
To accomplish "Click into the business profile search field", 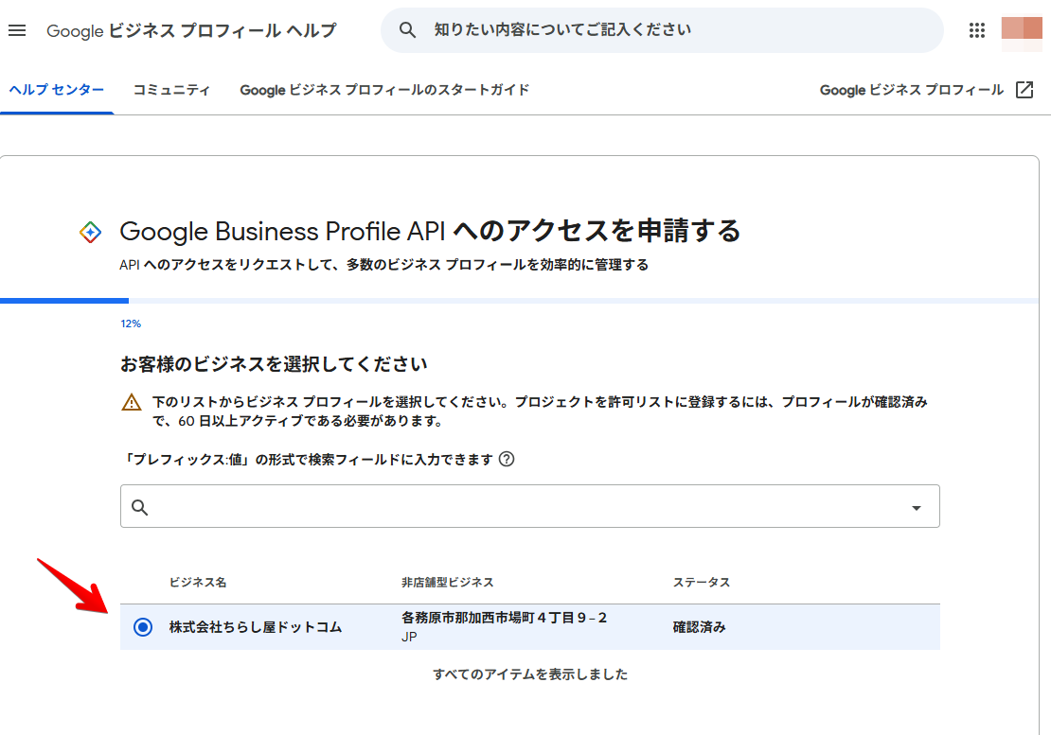I will tap(529, 506).
